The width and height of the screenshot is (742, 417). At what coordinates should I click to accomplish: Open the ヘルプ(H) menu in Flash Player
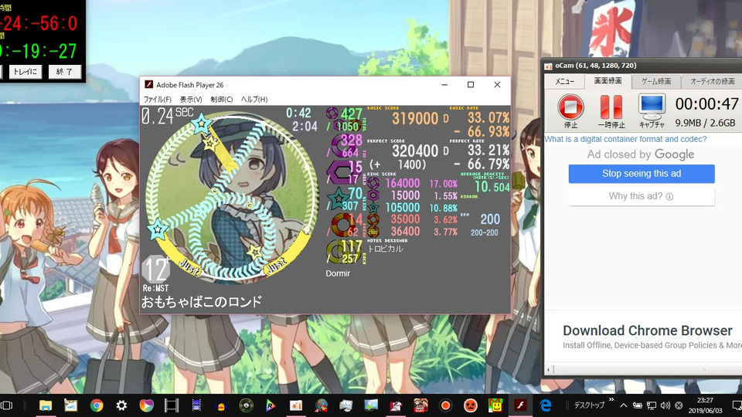click(x=254, y=100)
